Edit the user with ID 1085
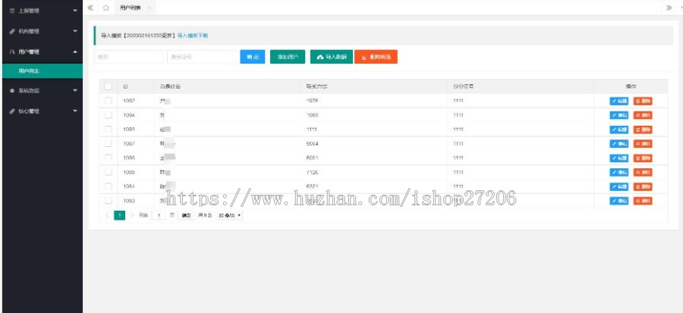683x313 pixels. pos(619,172)
